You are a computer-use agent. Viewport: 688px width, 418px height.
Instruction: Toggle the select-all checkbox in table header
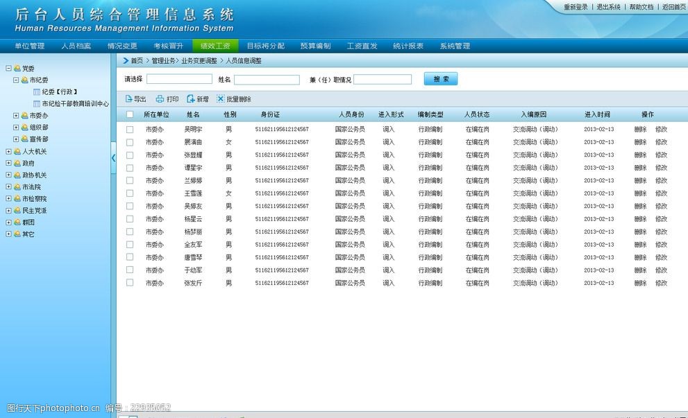pos(130,114)
